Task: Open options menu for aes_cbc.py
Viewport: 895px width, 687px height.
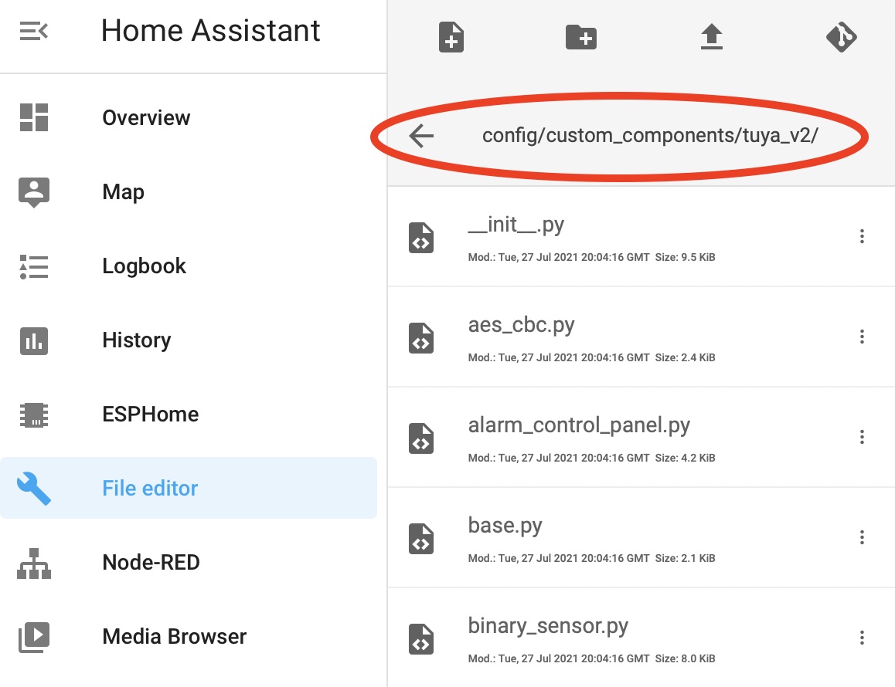Action: (862, 337)
